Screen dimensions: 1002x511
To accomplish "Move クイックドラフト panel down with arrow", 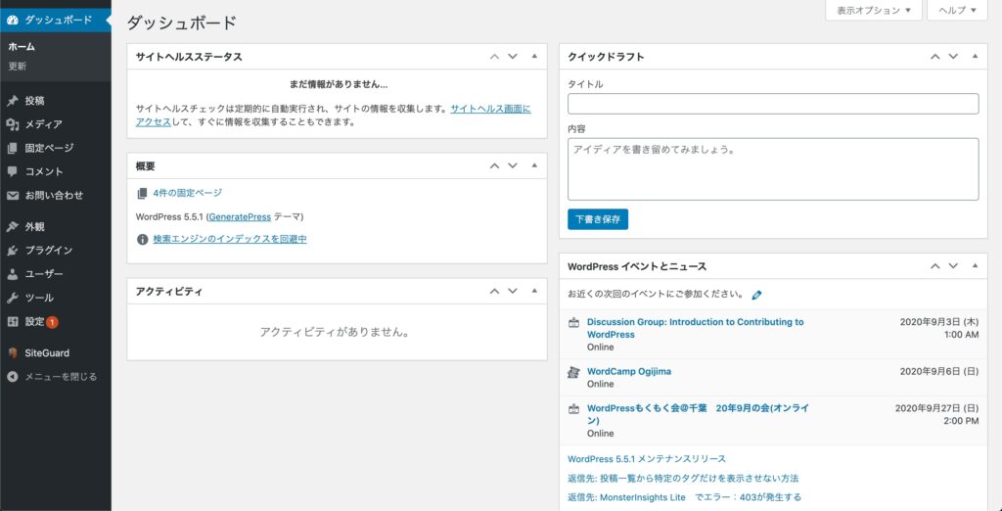I will [953, 56].
